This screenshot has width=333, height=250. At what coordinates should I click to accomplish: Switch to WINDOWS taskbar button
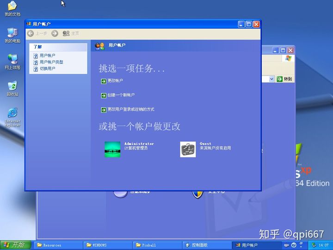pyautogui.click(x=108, y=245)
